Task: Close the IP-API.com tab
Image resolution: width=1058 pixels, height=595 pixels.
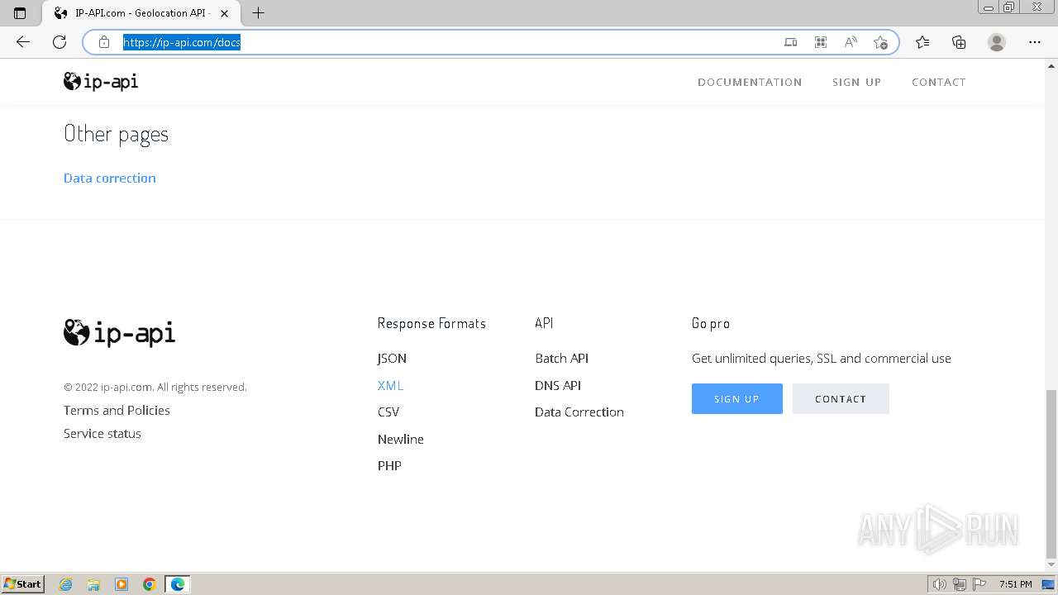Action: click(x=224, y=13)
